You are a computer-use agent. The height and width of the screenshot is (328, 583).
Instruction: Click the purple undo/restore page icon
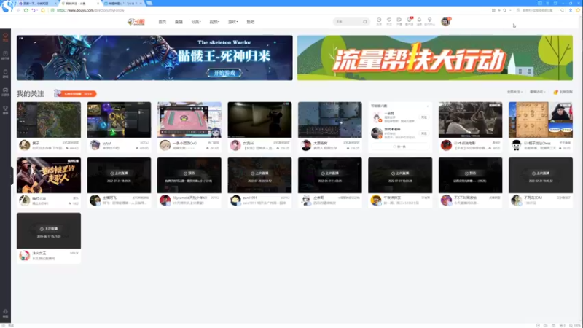click(34, 10)
